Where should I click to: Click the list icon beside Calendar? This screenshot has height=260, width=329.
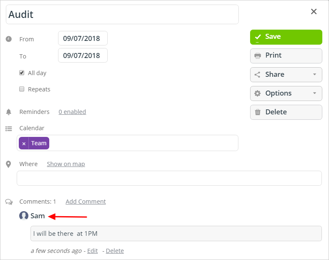(x=9, y=129)
